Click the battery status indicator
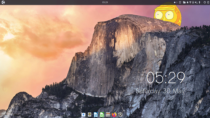Screen dimensions: 210x118 [193, 2]
